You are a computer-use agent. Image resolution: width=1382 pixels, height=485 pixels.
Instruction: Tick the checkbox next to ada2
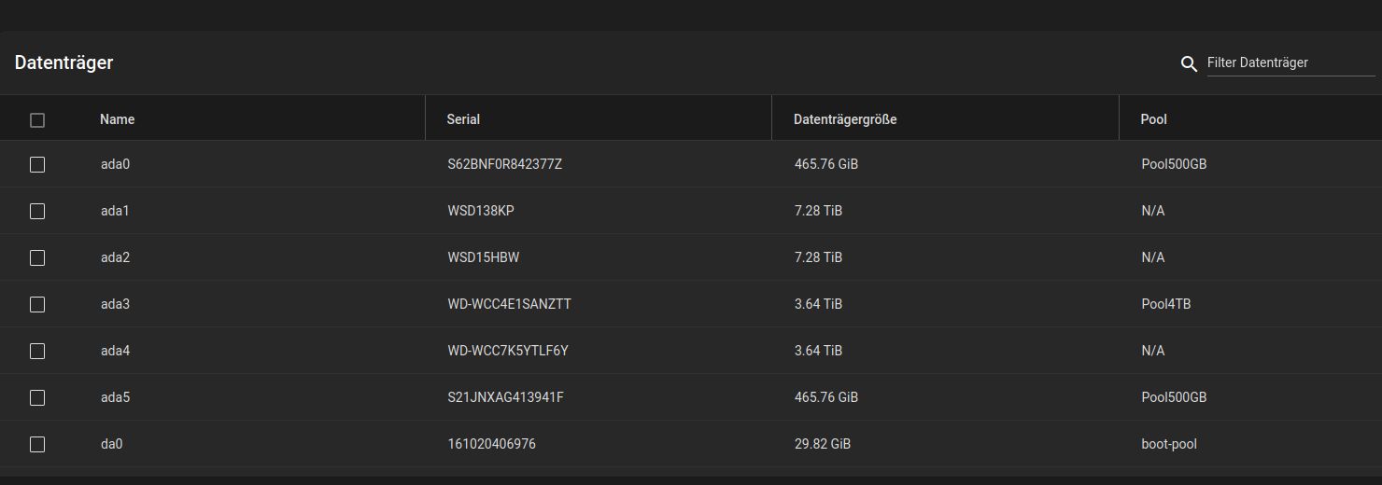pos(37,257)
